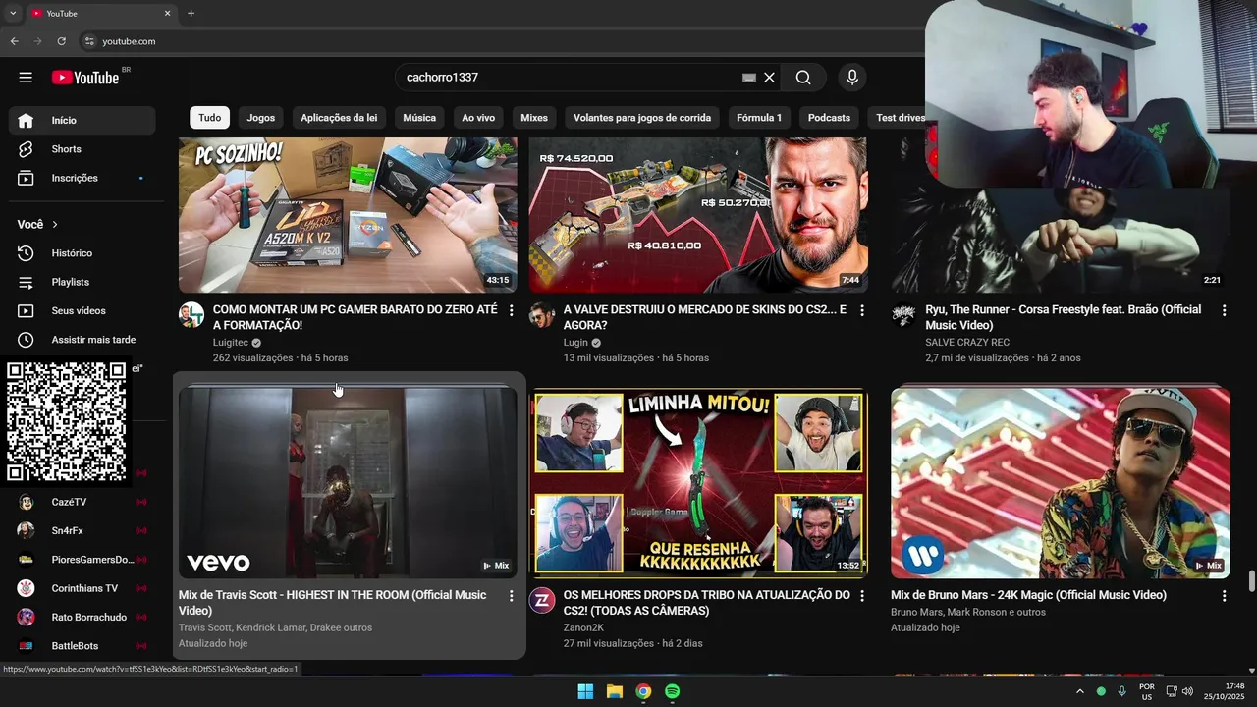The width and height of the screenshot is (1257, 707).
Task: Open Spotify from taskbar
Action: tap(672, 691)
